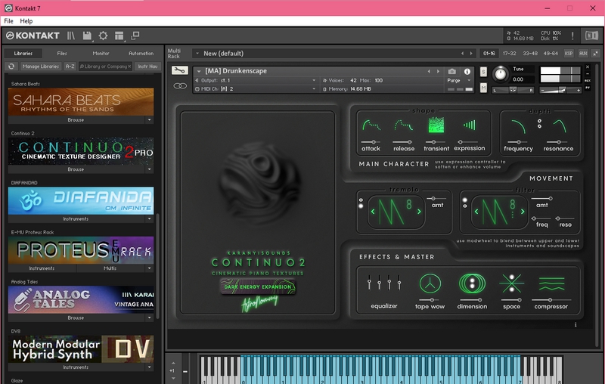The image size is (605, 384).
Task: Toggle the transient shape button
Action: click(x=436, y=125)
